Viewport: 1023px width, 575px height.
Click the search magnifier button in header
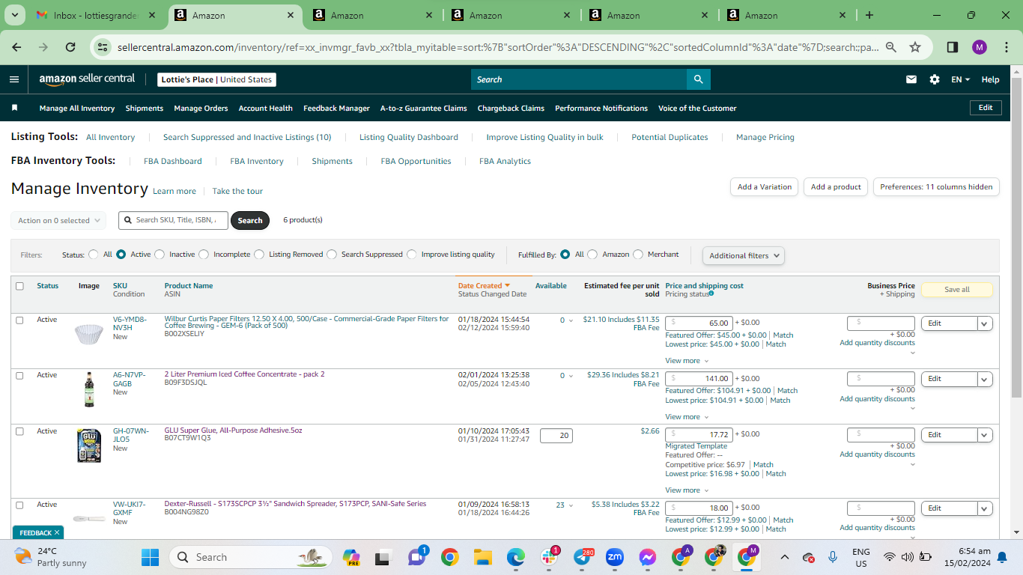698,79
